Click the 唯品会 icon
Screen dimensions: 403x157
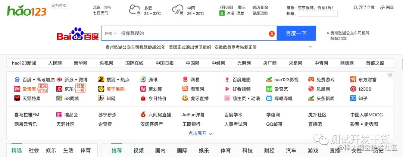59,114
